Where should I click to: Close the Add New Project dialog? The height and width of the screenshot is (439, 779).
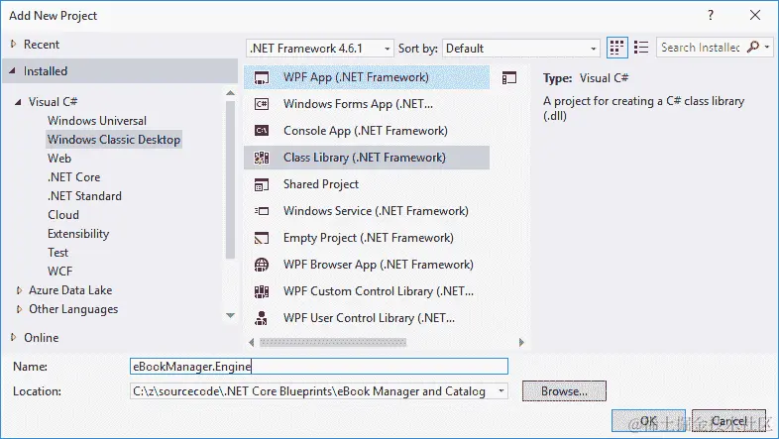(x=755, y=15)
